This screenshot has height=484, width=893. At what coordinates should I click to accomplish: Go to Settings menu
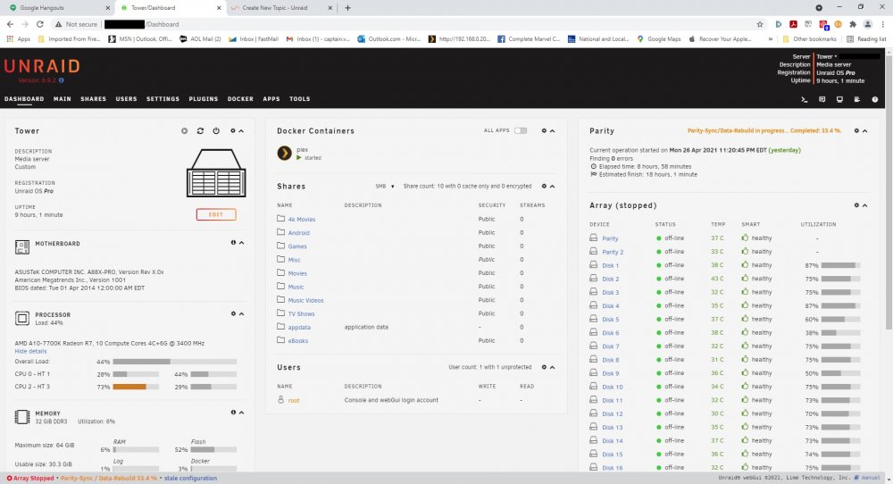(163, 98)
